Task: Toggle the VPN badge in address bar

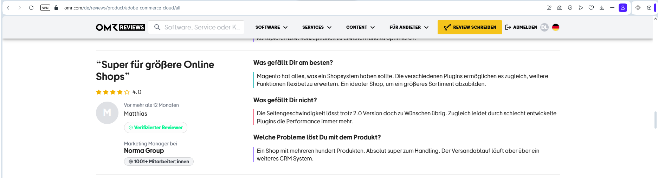Action: coord(45,8)
